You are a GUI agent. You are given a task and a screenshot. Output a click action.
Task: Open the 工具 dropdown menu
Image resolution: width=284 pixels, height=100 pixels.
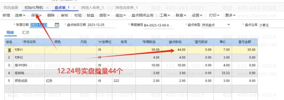[x=165, y=15]
